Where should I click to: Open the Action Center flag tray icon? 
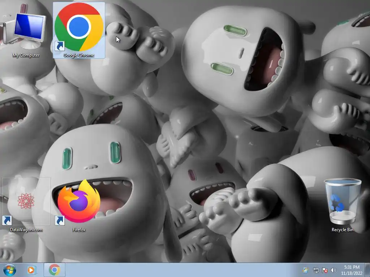click(x=325, y=270)
